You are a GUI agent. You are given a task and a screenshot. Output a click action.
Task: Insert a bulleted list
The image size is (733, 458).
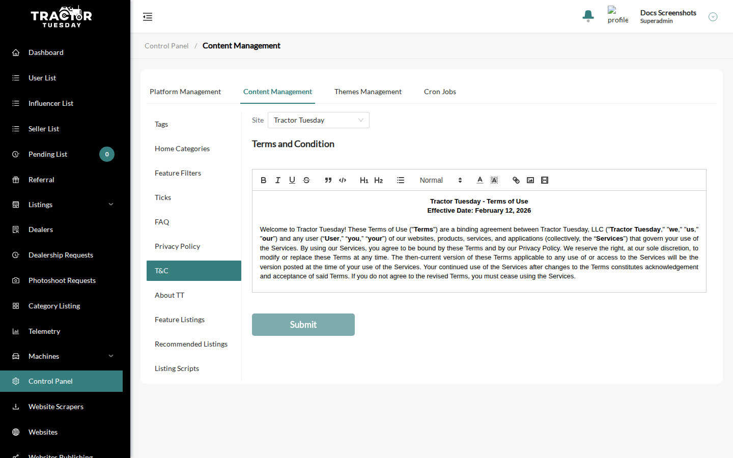pyautogui.click(x=401, y=180)
